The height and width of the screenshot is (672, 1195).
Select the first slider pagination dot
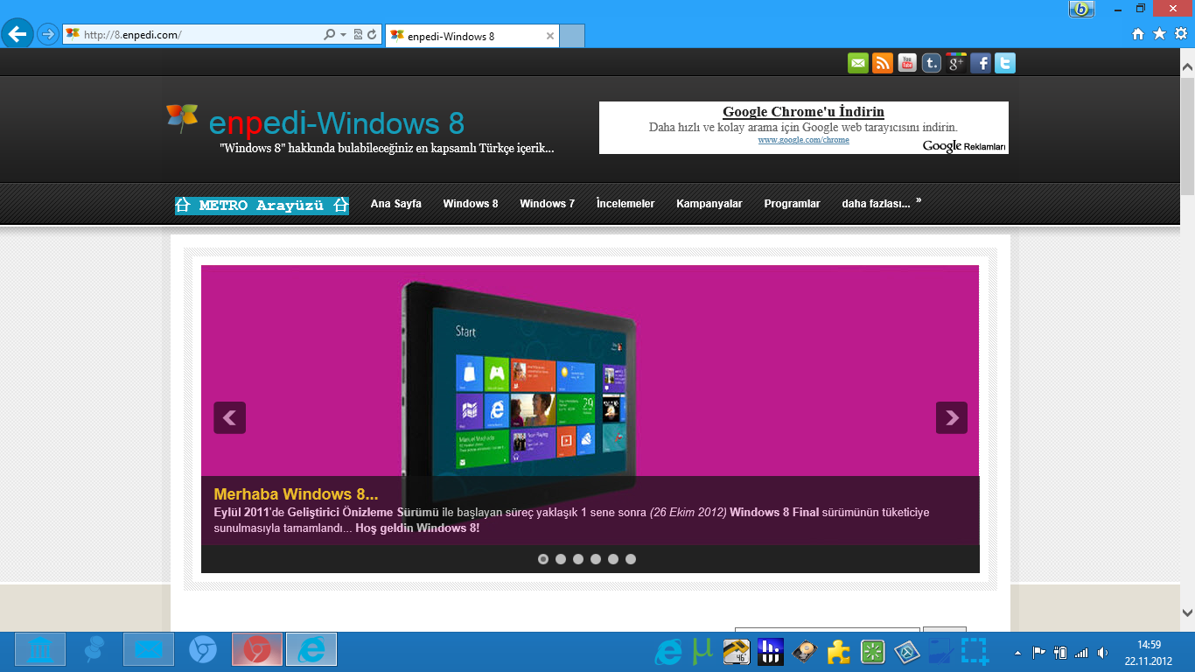(x=543, y=559)
